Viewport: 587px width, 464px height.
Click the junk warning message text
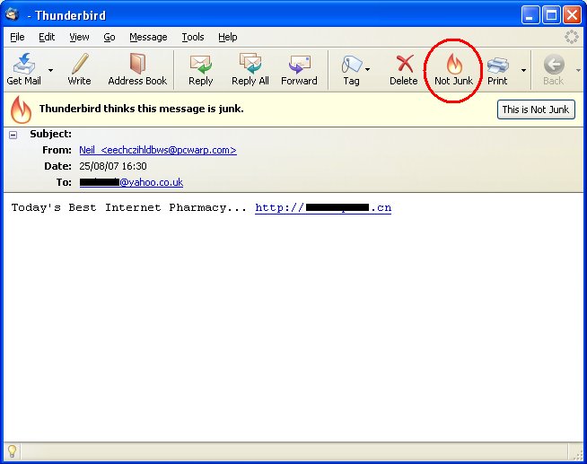[x=142, y=109]
